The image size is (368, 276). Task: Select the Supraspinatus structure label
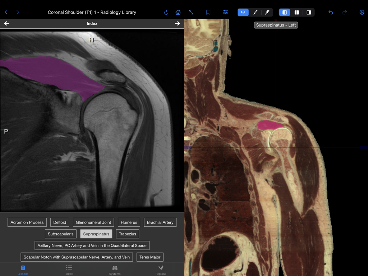click(96, 234)
